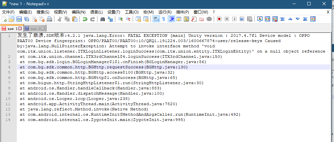
Task: Toggle the Compare navigation bar icon
Action: tap(313, 19)
